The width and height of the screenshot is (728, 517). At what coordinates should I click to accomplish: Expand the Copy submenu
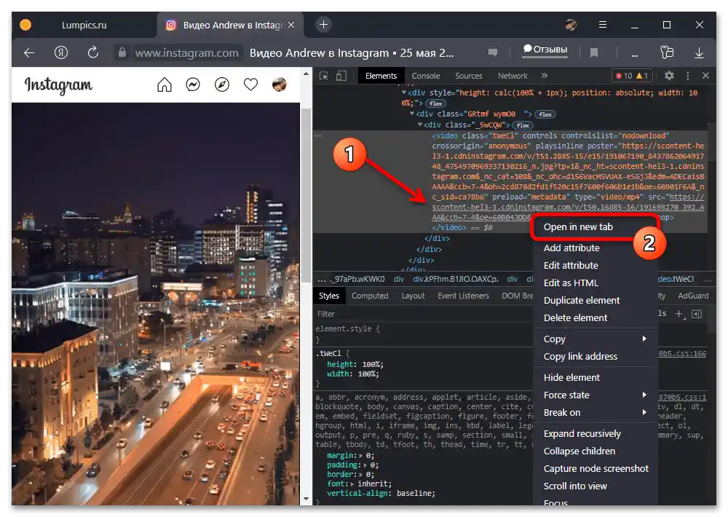coord(596,339)
